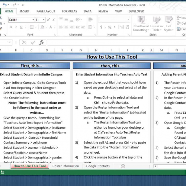Open the number format dropdown
This screenshot has width=186, height=186.
pyautogui.click(x=128, y=20)
